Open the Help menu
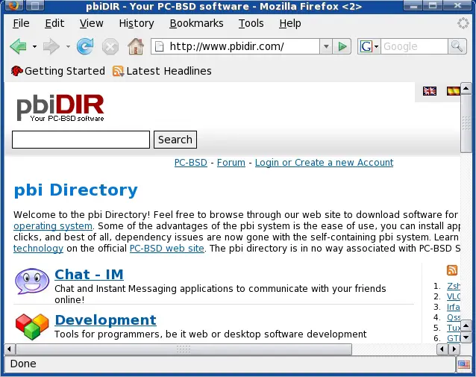Viewport: 476px width, 377px height. pyautogui.click(x=290, y=23)
